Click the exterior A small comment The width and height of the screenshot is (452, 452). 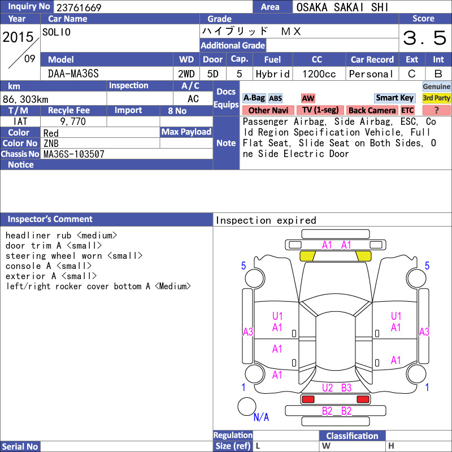51,276
